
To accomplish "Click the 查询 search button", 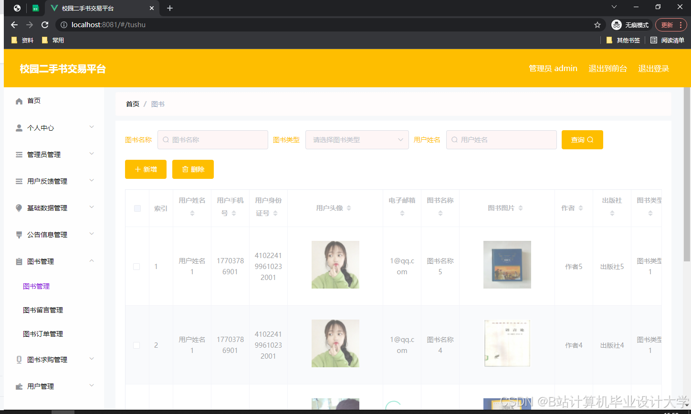I will coord(582,140).
